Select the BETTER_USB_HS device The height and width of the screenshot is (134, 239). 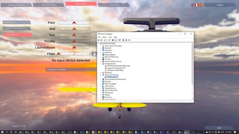tap(112, 77)
